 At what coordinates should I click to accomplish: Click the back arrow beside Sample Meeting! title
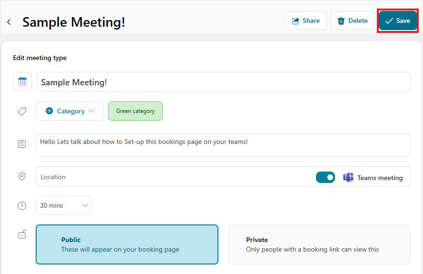(9, 22)
